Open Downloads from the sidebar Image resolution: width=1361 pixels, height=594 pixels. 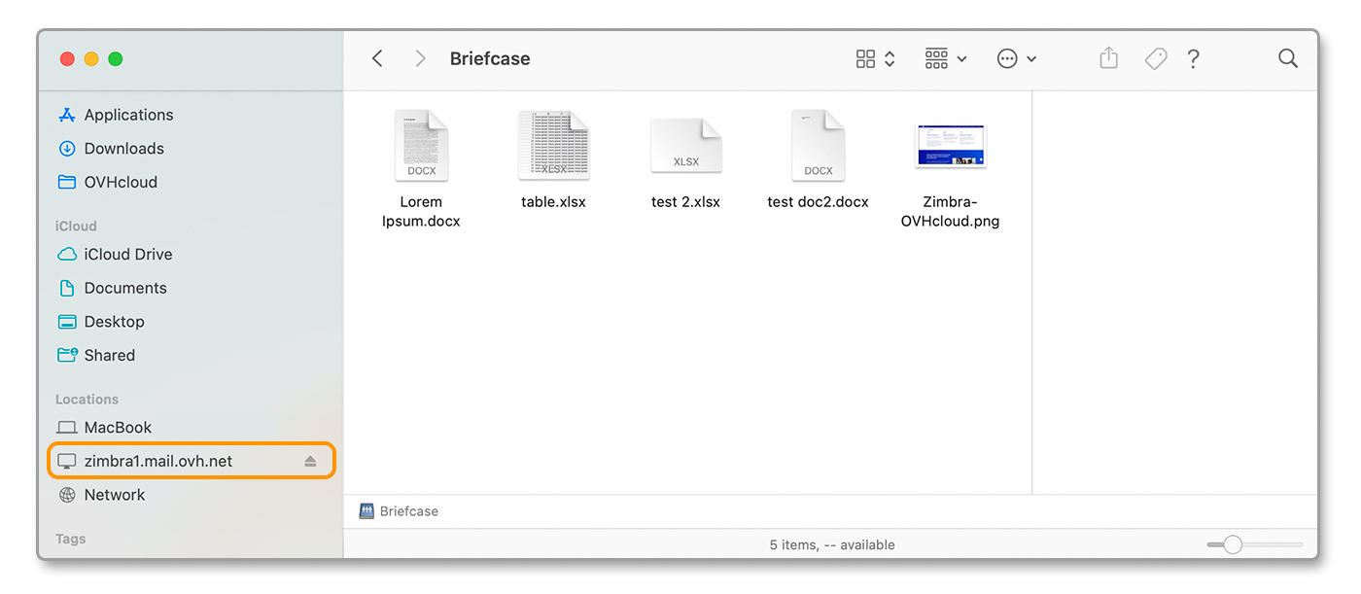point(123,149)
